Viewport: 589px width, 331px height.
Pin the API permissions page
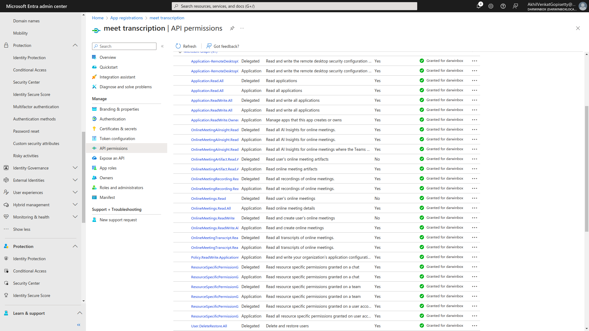pyautogui.click(x=232, y=28)
